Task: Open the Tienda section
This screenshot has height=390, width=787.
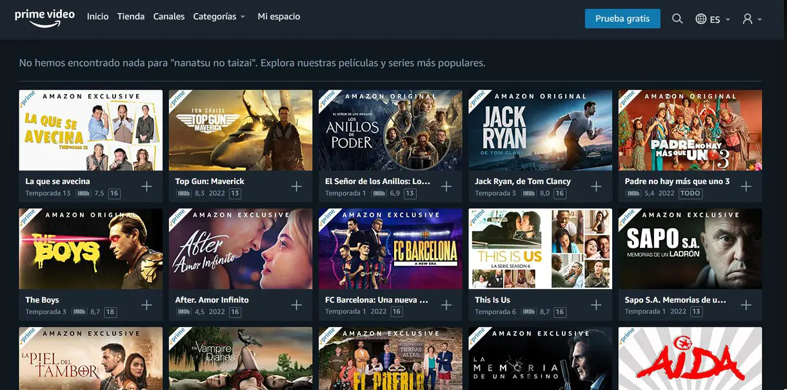Action: coord(131,17)
